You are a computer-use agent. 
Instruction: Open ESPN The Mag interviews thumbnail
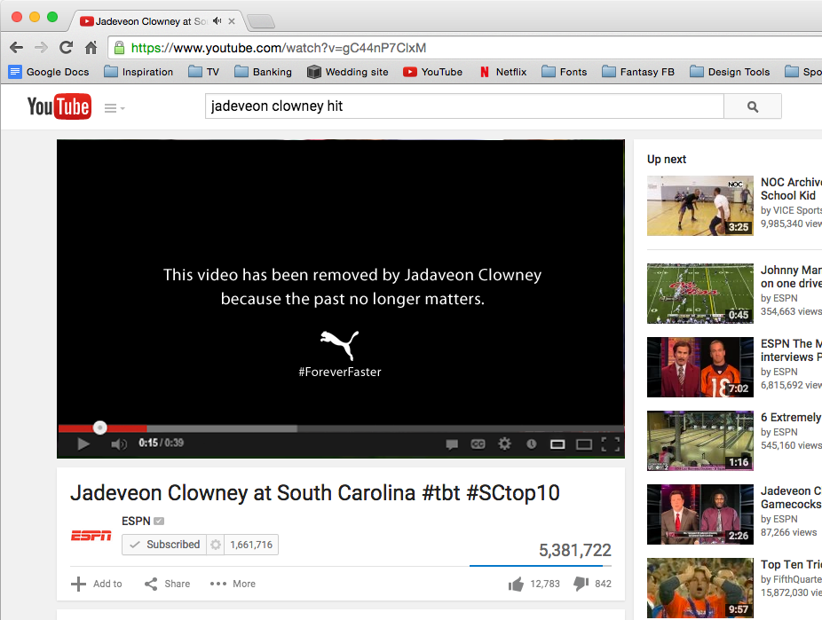pos(699,367)
